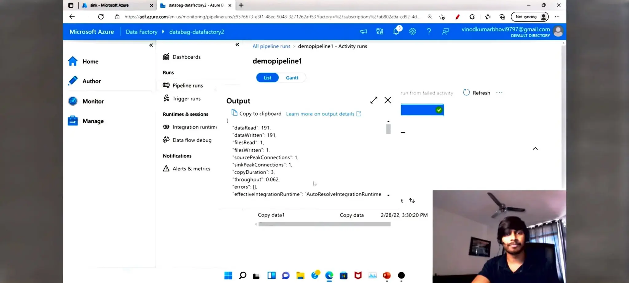Click the Output panel vertical scrollbar thumb
Viewport: 629px width, 283px height.
[388, 129]
